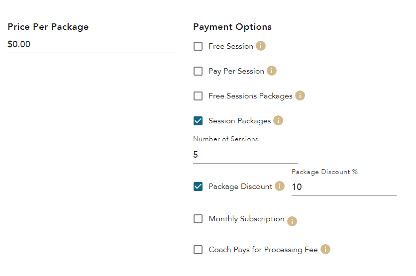Tick the Free Sessions Packages checkbox
Image resolution: width=416 pixels, height=276 pixels.
click(198, 96)
